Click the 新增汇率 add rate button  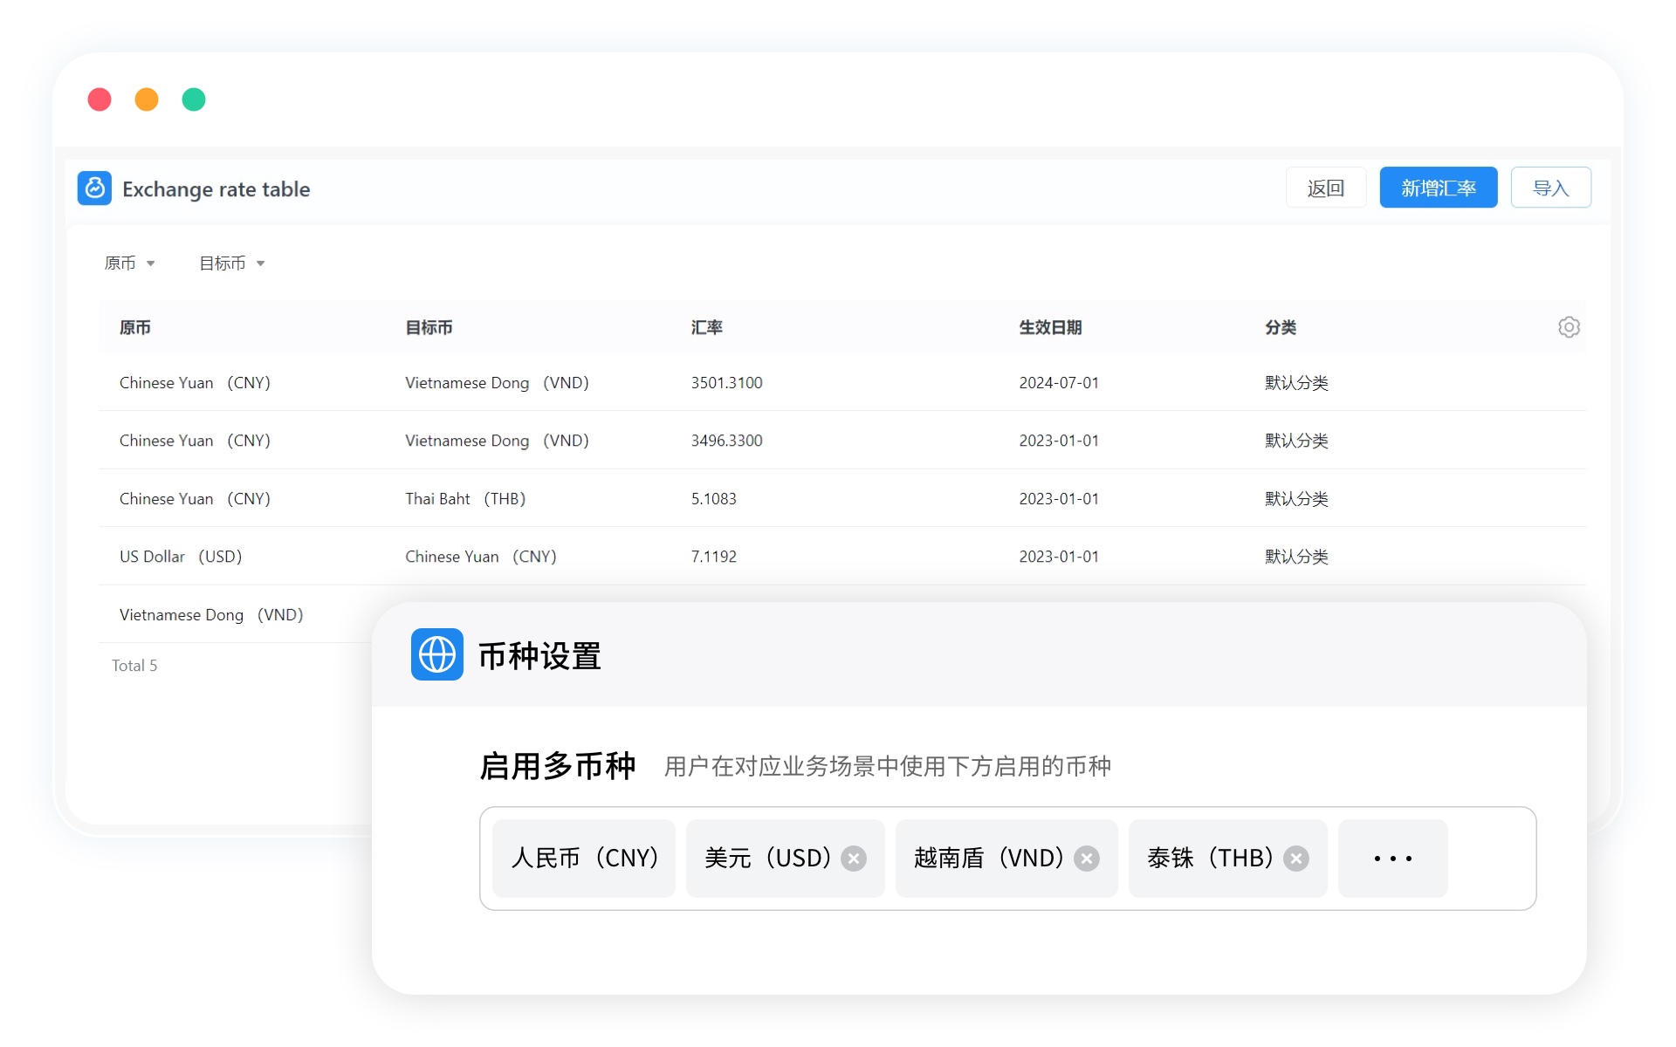pyautogui.click(x=1438, y=188)
